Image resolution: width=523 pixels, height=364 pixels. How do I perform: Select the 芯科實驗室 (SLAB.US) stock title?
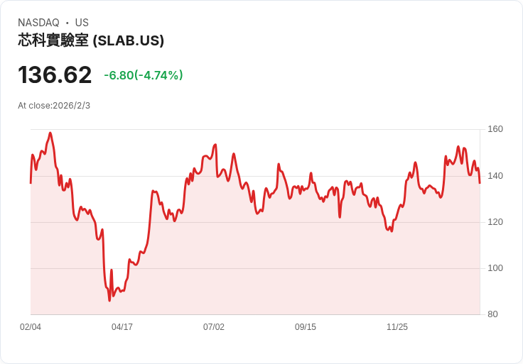[91, 40]
